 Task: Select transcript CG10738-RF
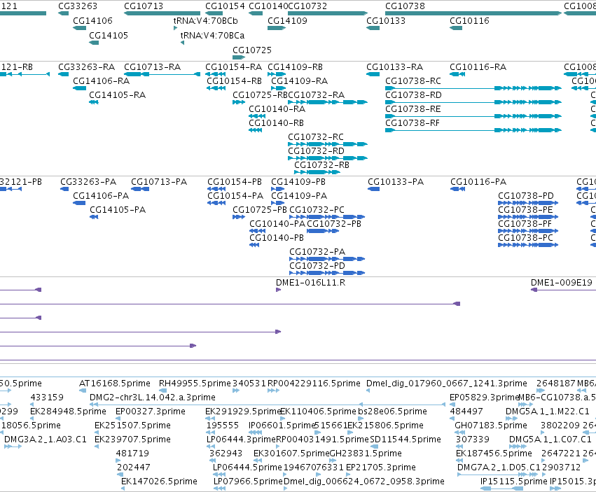click(x=413, y=123)
